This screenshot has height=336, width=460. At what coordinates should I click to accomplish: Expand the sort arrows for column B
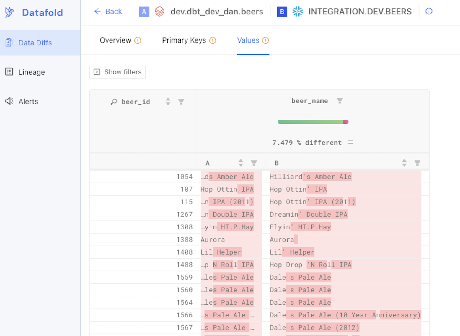coord(404,162)
